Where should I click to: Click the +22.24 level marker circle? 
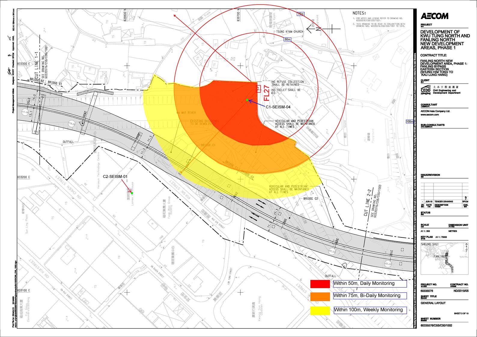click(x=388, y=264)
